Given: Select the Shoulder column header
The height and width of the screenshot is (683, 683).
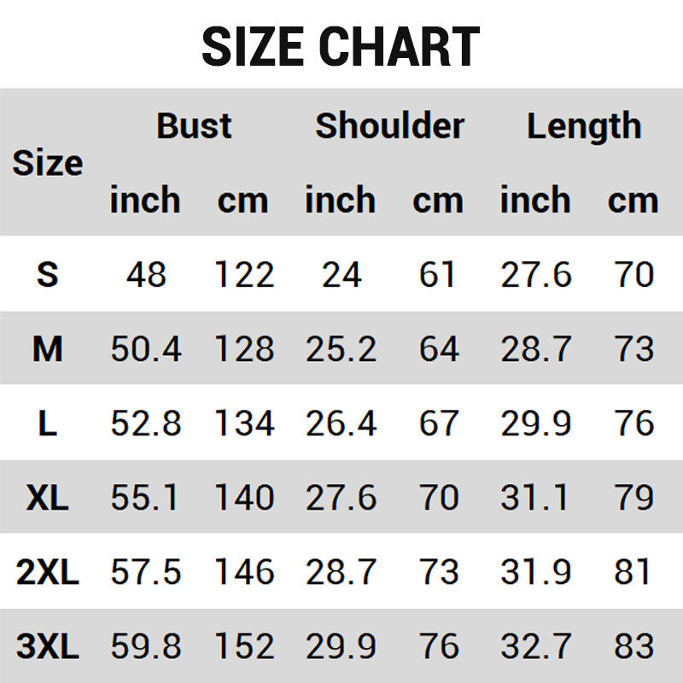Looking at the screenshot, I should tap(389, 126).
